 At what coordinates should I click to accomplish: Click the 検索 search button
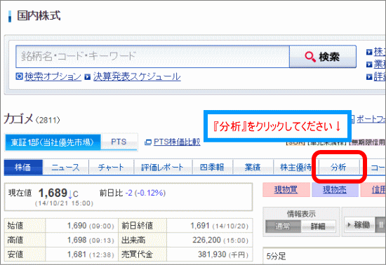click(323, 56)
